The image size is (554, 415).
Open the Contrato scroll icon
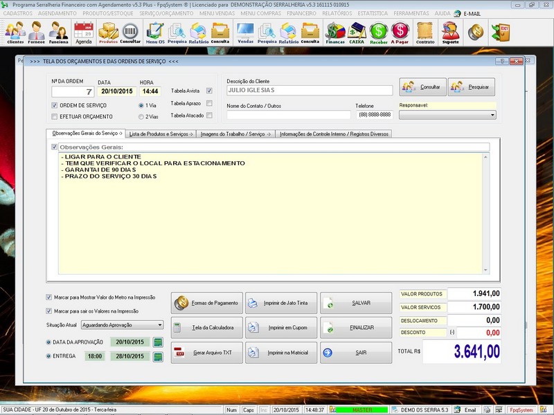point(425,33)
